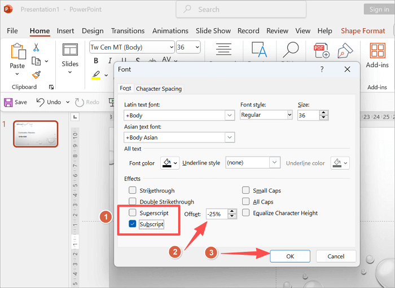
Task: Open the Font style dropdown
Action: tap(289, 115)
